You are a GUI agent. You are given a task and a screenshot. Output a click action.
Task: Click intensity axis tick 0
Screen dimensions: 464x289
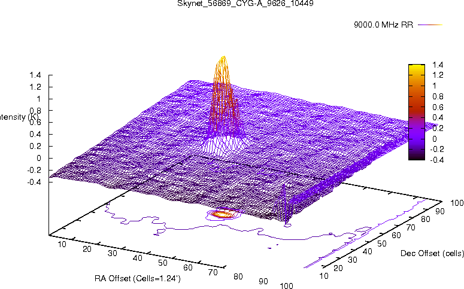pyautogui.click(x=38, y=158)
